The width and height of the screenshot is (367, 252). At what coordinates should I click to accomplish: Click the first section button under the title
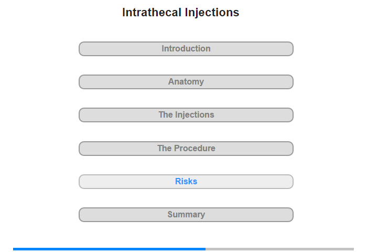coord(186,49)
